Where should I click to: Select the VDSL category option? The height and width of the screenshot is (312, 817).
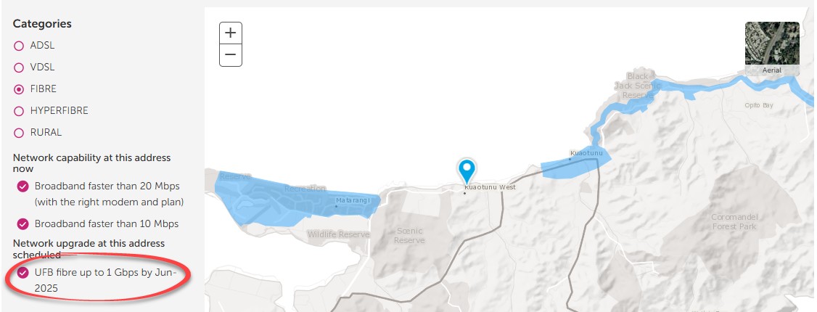click(19, 67)
